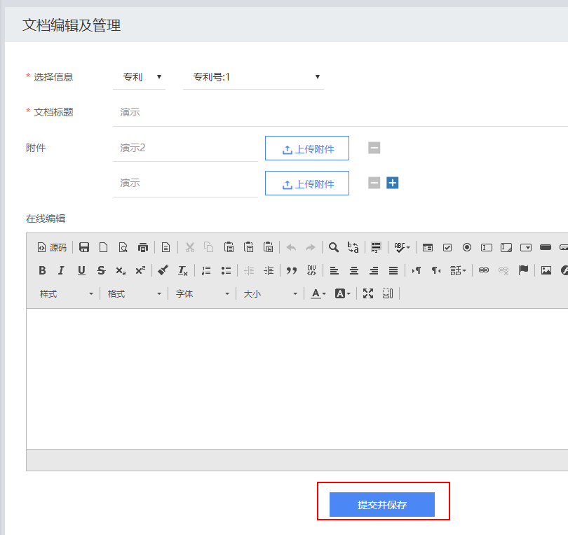Toggle bold formatting
Viewport: 568px width, 535px height.
pos(42,270)
